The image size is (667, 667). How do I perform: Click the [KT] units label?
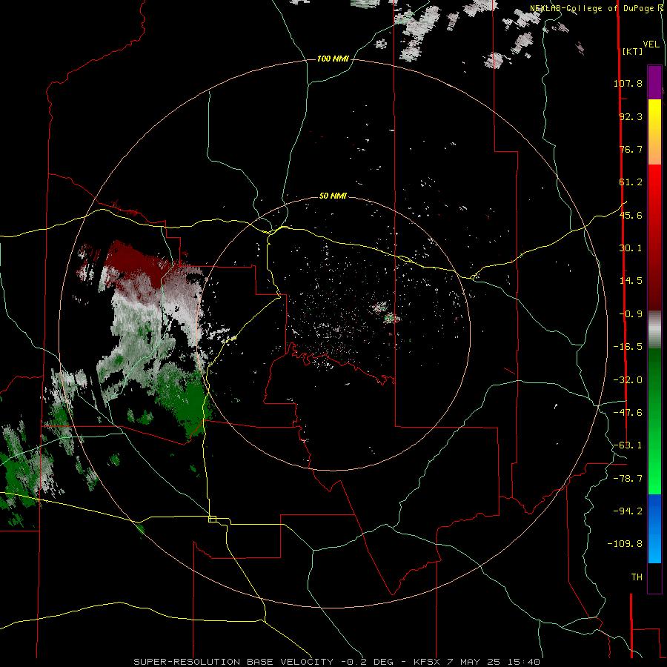(632, 51)
